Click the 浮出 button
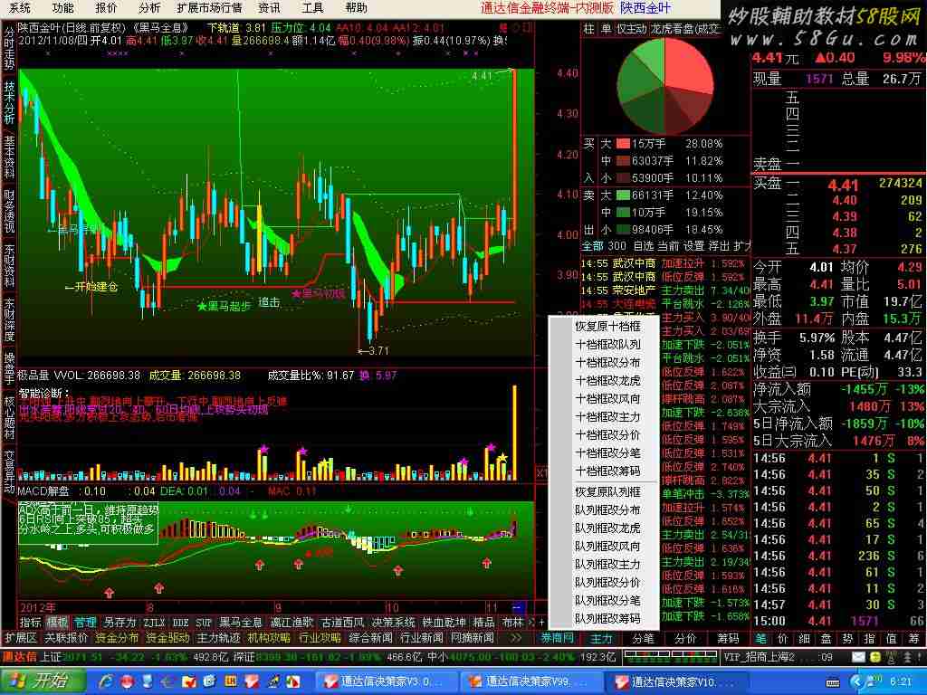 coord(719,245)
